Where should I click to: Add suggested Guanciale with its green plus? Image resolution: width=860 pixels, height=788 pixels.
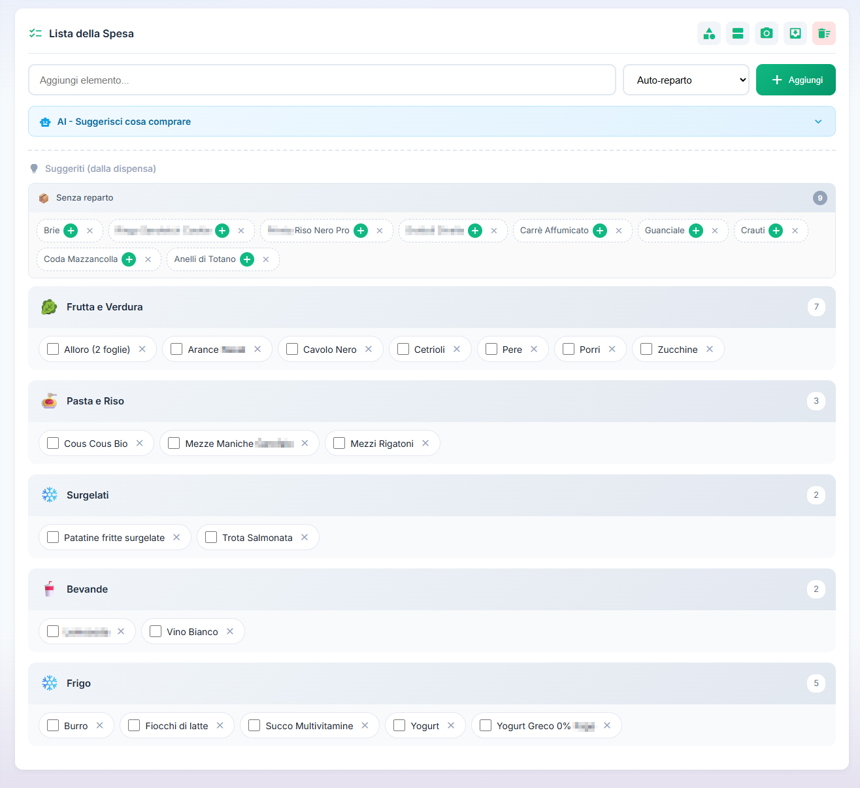pyautogui.click(x=696, y=231)
